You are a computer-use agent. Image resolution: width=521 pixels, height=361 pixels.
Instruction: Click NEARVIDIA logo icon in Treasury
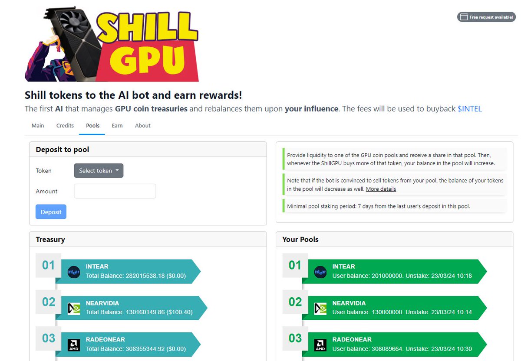pyautogui.click(x=74, y=309)
